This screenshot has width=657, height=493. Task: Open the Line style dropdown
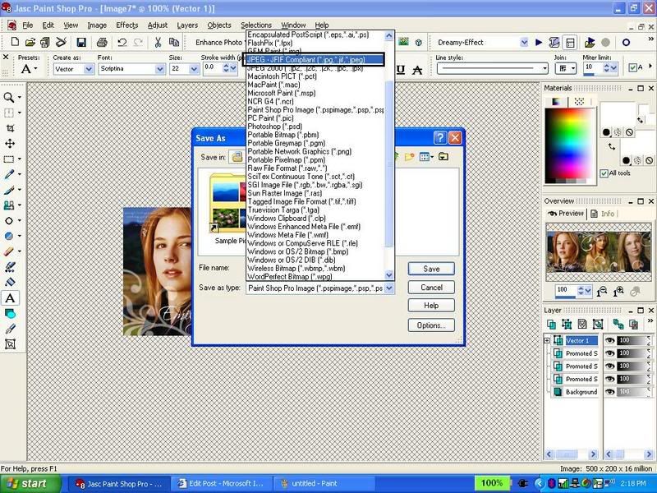click(x=544, y=69)
